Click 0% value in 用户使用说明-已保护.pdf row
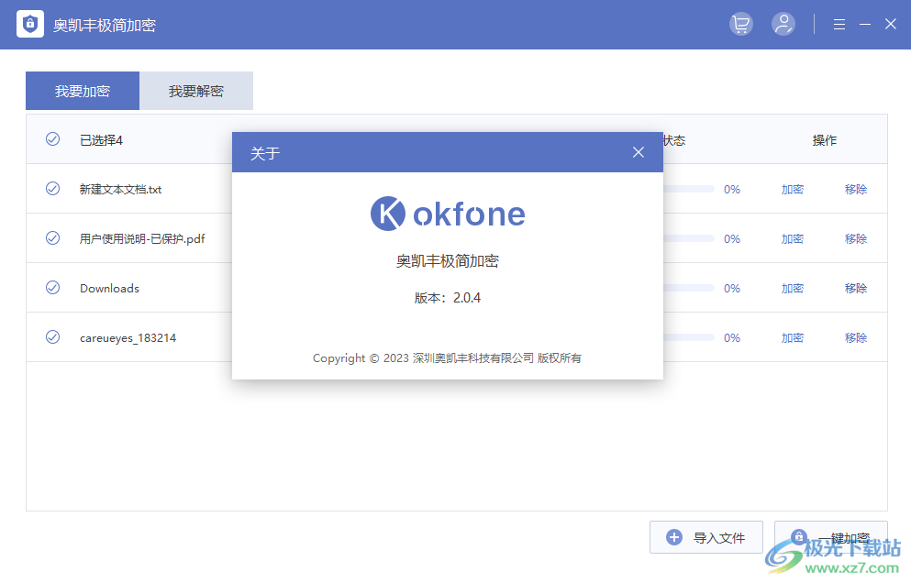Image resolution: width=911 pixels, height=583 pixels. point(732,238)
